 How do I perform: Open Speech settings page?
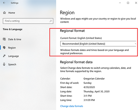[x=12, y=64]
